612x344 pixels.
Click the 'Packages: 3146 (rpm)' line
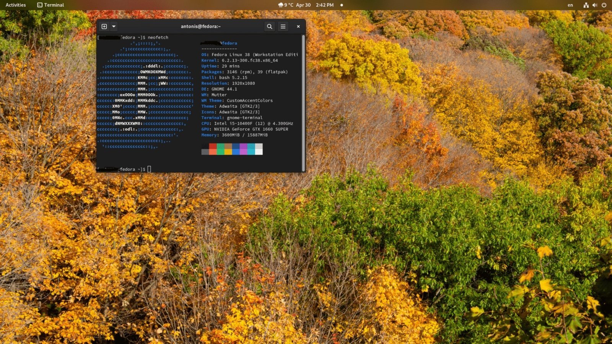245,72
